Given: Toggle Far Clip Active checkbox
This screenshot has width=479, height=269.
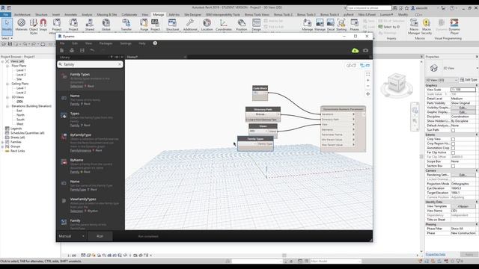Looking at the screenshot, I should (x=453, y=152).
